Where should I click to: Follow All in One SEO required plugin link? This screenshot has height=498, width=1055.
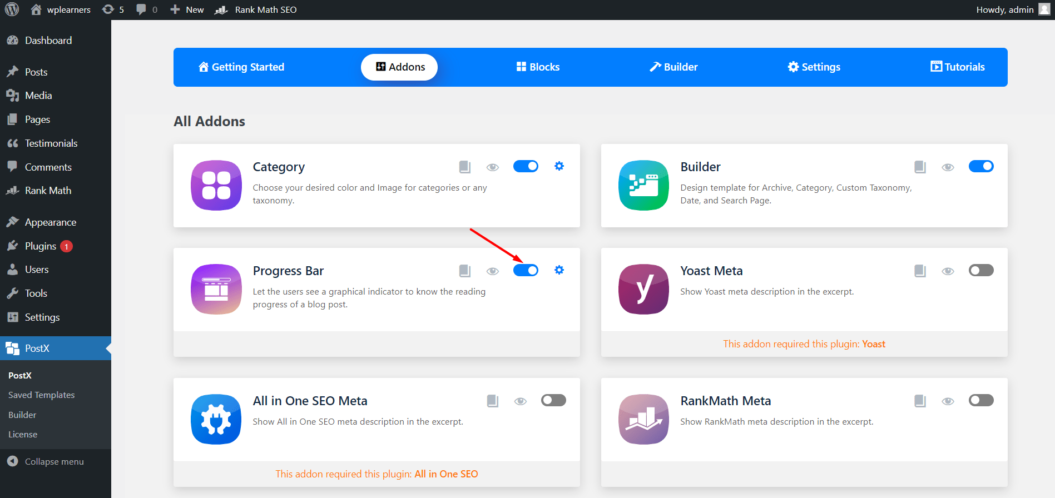tap(446, 474)
